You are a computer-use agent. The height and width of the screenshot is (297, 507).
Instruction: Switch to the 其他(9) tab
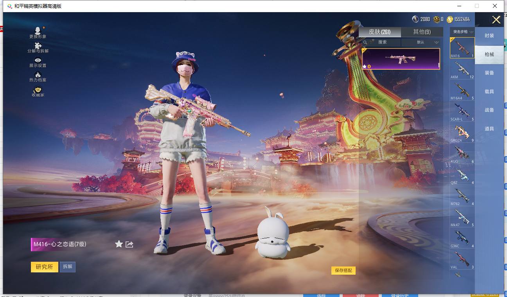click(422, 32)
